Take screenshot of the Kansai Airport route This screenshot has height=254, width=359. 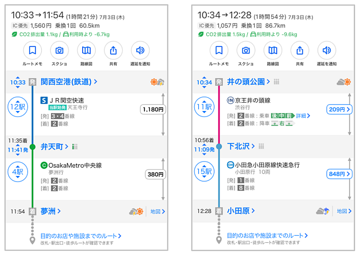(x=59, y=50)
